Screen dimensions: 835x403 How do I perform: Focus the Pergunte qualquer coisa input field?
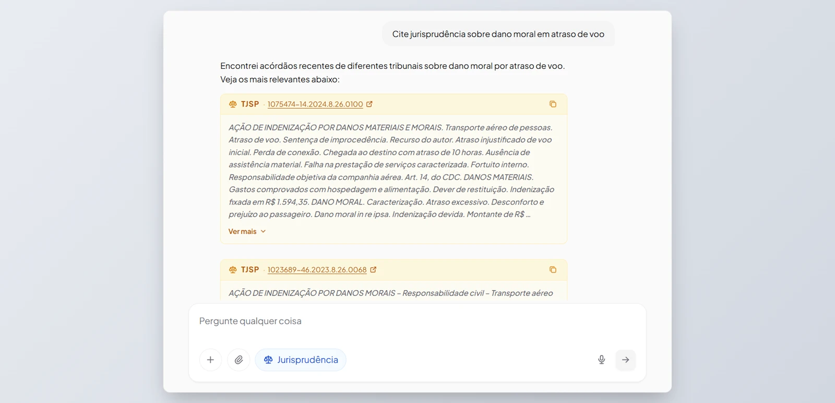click(x=417, y=322)
